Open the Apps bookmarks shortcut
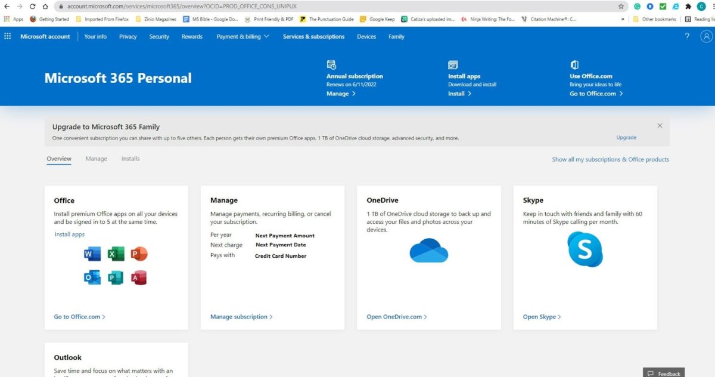The image size is (715, 377). pos(14,19)
